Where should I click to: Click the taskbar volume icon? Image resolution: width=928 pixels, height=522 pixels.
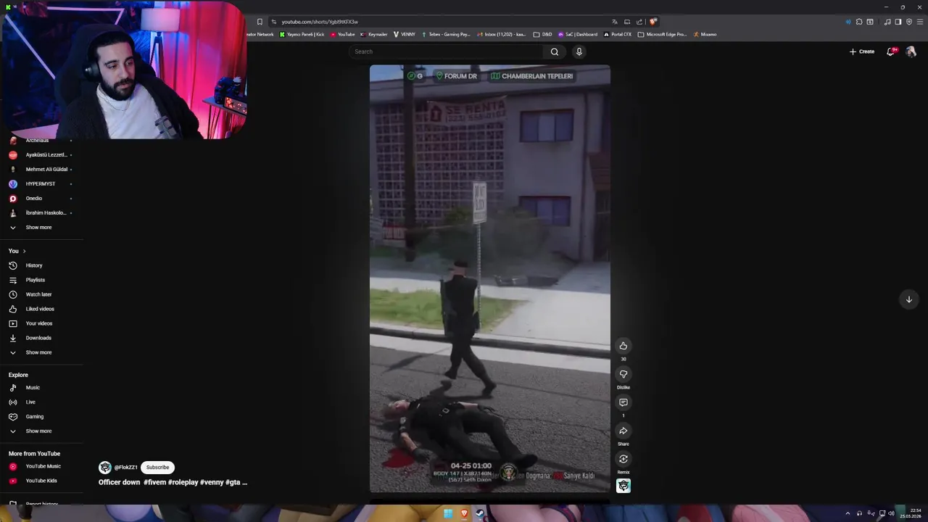[x=892, y=514]
